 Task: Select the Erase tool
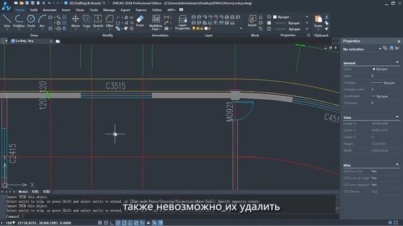(140, 21)
